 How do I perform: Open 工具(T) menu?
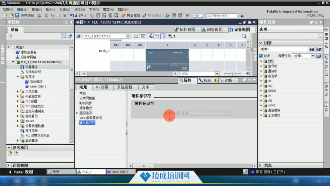click(x=94, y=9)
